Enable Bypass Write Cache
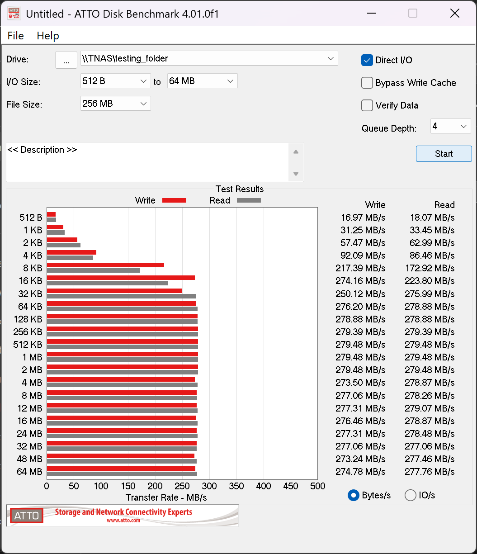 point(367,83)
